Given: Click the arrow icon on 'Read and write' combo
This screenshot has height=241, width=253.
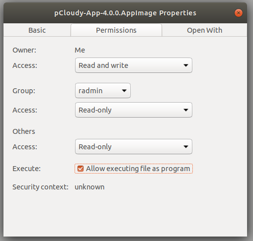Looking at the screenshot, I should point(186,65).
